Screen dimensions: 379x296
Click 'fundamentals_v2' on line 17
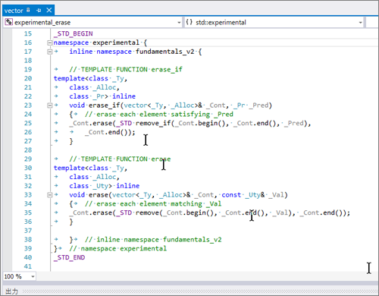coord(165,52)
